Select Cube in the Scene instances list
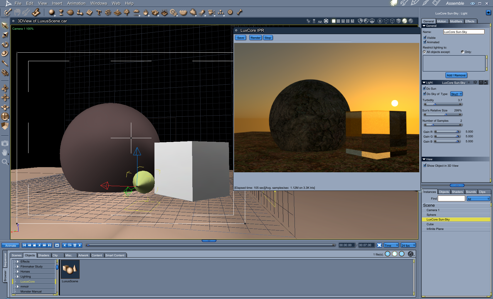The image size is (493, 299). [x=430, y=224]
